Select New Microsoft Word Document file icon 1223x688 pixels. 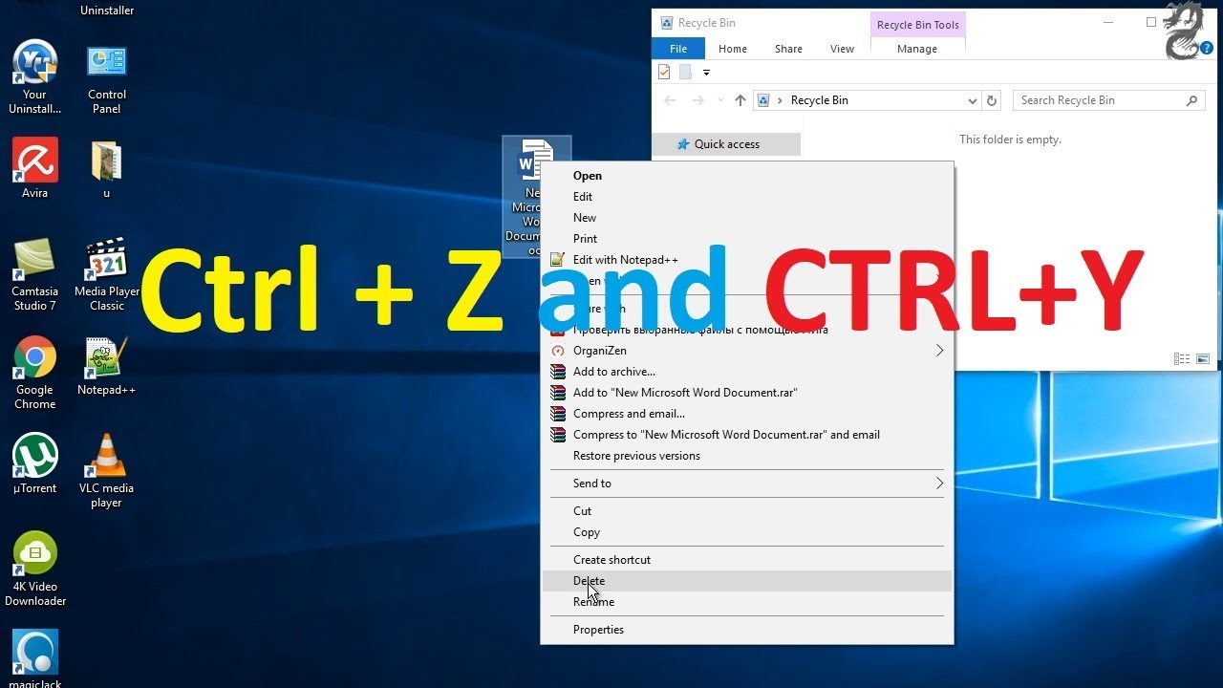[x=537, y=197]
